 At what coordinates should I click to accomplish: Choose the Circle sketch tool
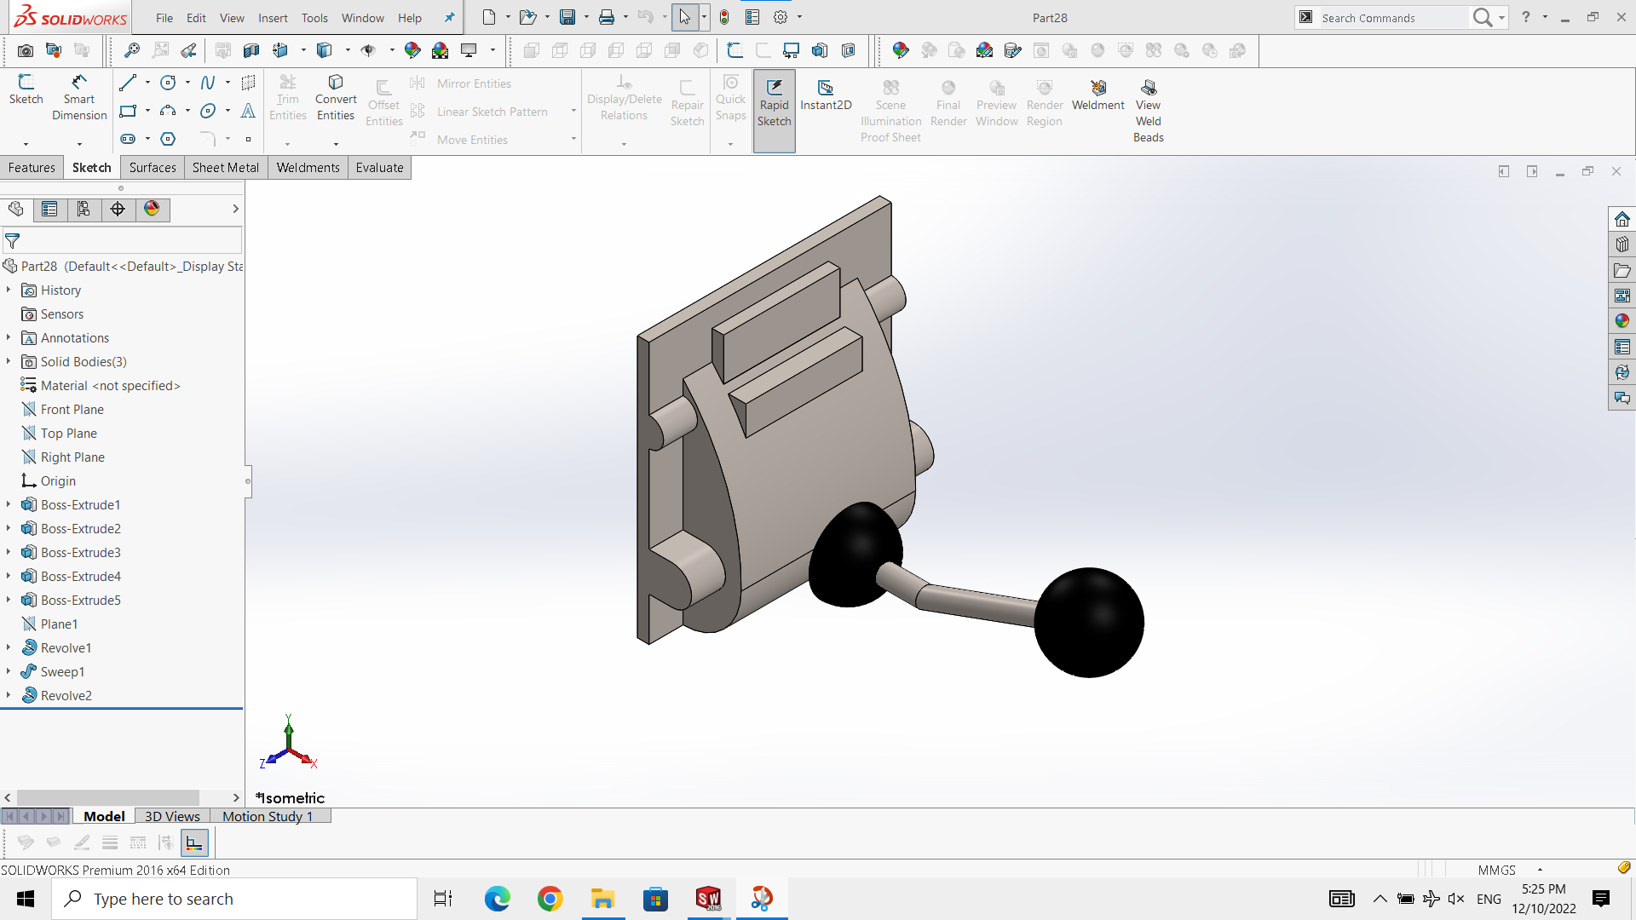pyautogui.click(x=168, y=83)
